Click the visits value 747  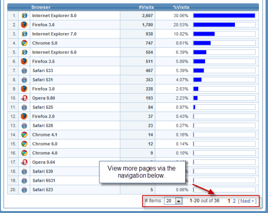pos(149,43)
